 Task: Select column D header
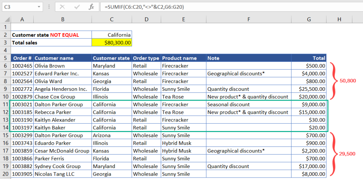pyautogui.click(x=146, y=19)
